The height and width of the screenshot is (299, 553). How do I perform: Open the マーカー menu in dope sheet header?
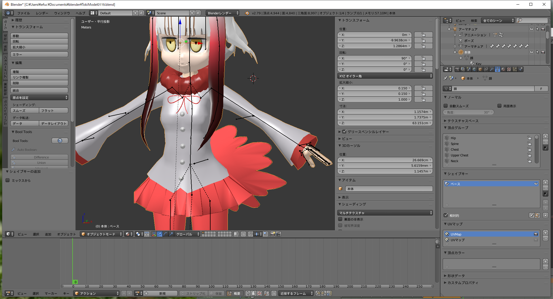coord(51,294)
